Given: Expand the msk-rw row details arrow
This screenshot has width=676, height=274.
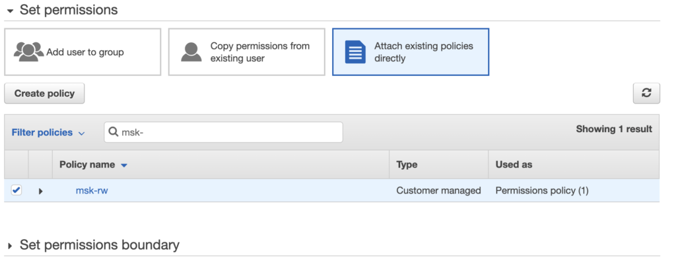Looking at the screenshot, I should [x=40, y=191].
